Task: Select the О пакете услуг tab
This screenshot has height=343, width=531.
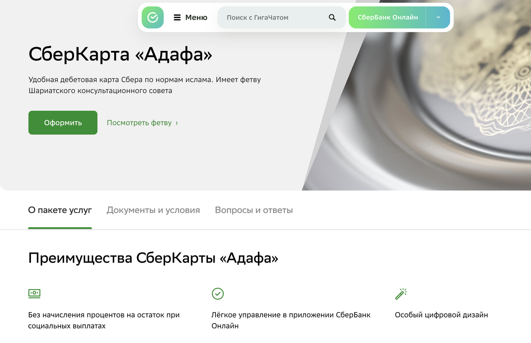Action: [60, 210]
